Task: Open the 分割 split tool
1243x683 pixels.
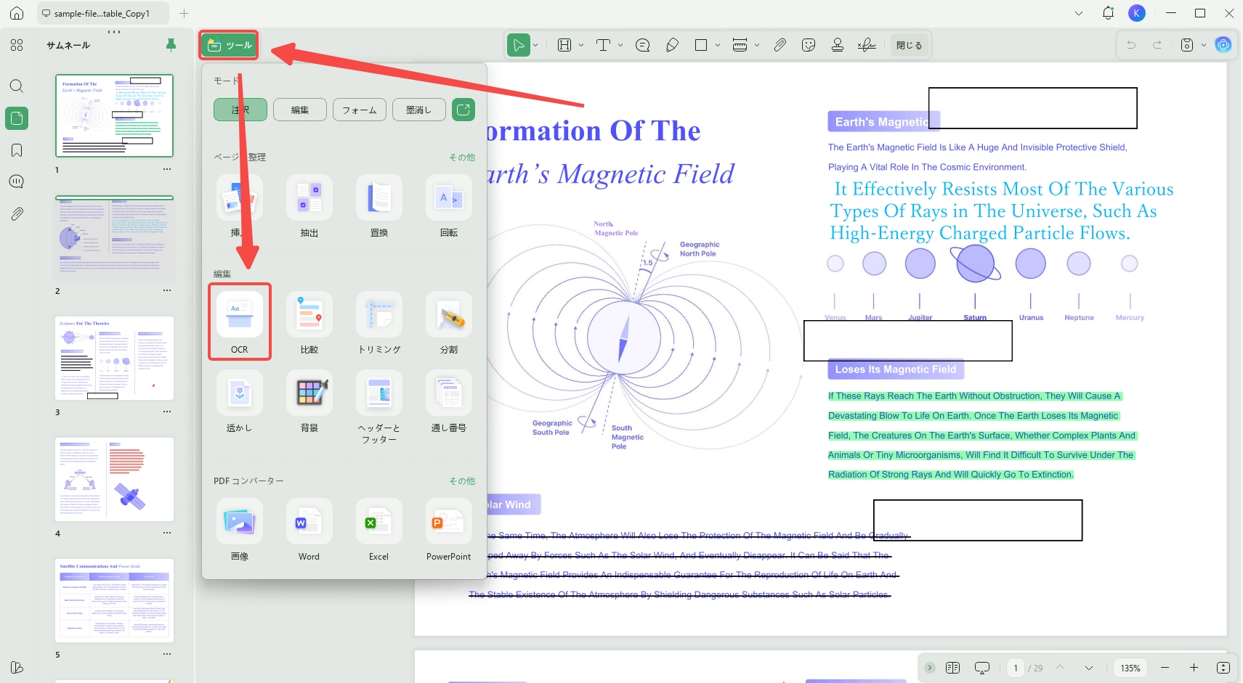Action: (449, 322)
